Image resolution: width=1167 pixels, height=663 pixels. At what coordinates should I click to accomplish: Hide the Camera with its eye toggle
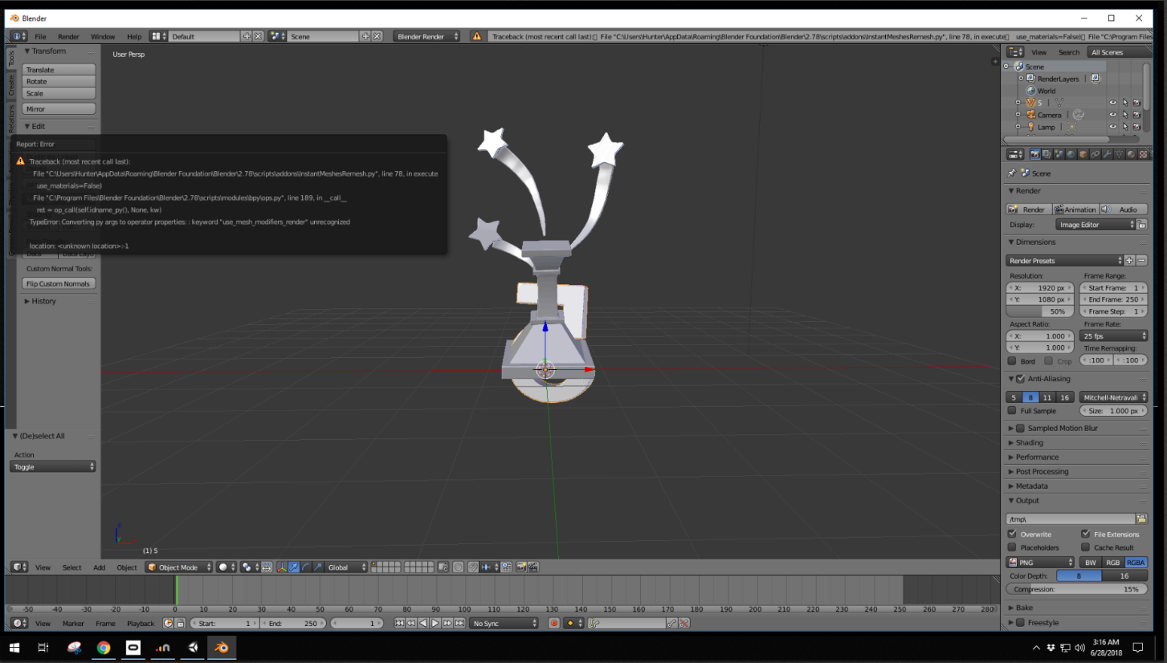[x=1112, y=115]
